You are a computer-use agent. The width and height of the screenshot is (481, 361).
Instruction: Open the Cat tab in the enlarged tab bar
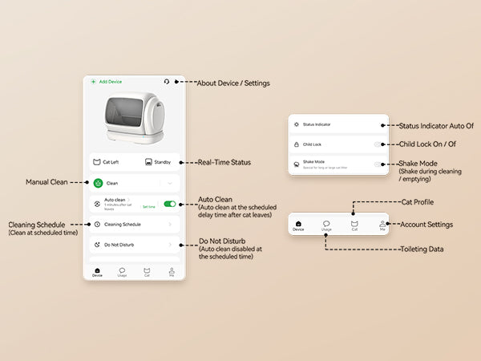point(354,225)
